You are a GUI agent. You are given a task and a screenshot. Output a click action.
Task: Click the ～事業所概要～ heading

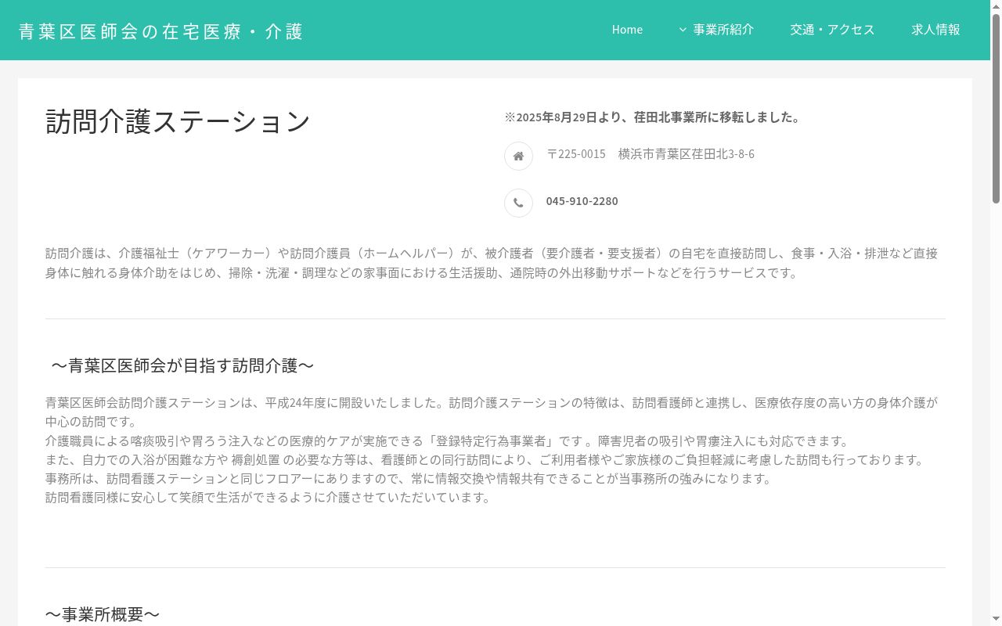[x=103, y=614]
